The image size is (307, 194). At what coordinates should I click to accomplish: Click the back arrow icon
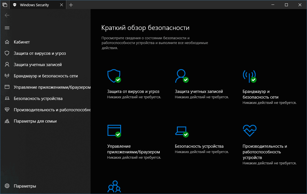[x=7, y=15]
